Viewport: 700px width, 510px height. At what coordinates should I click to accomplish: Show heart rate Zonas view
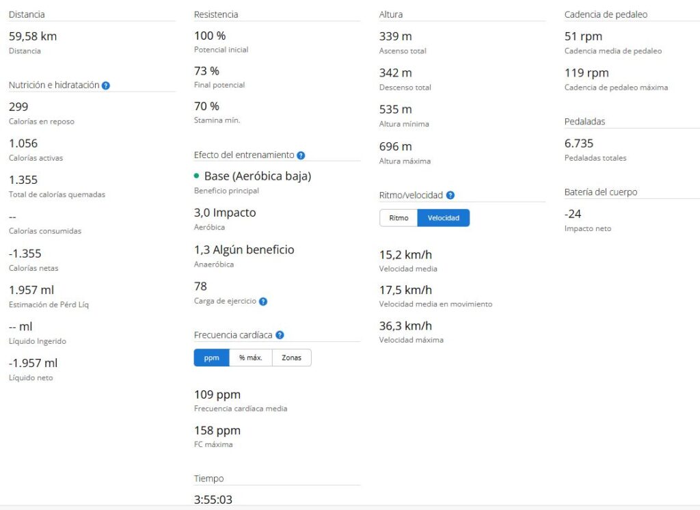click(x=291, y=358)
